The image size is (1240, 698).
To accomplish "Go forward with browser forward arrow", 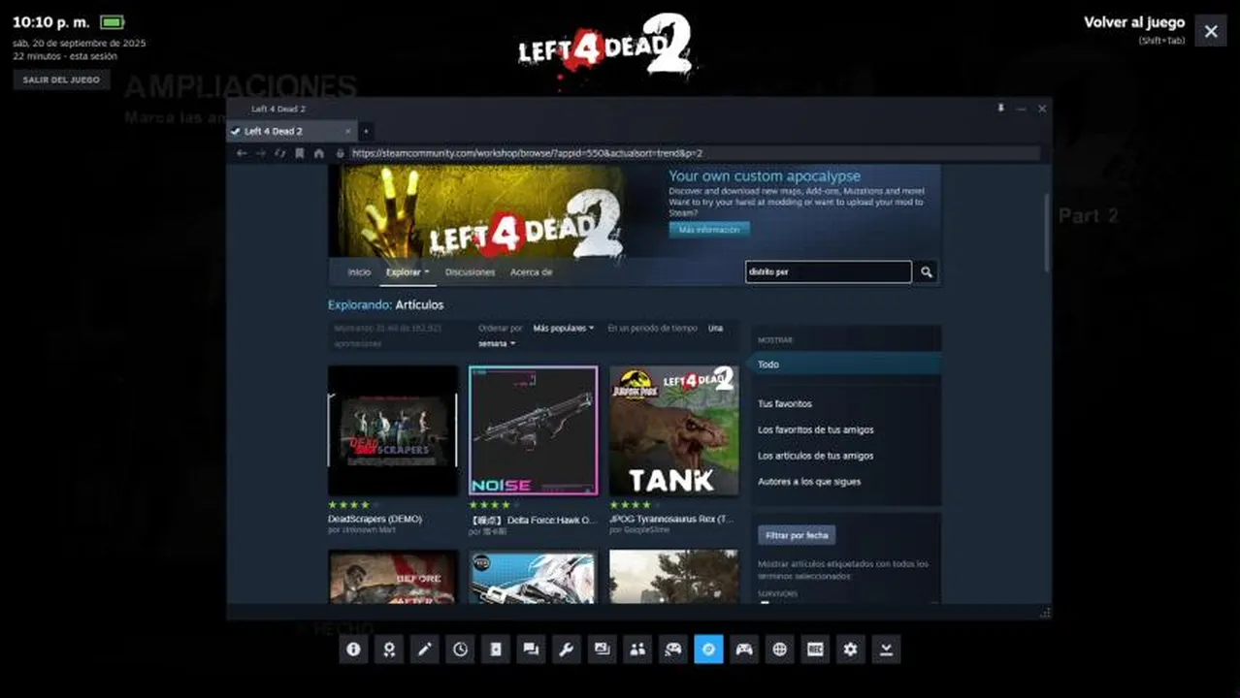I will click(x=260, y=153).
